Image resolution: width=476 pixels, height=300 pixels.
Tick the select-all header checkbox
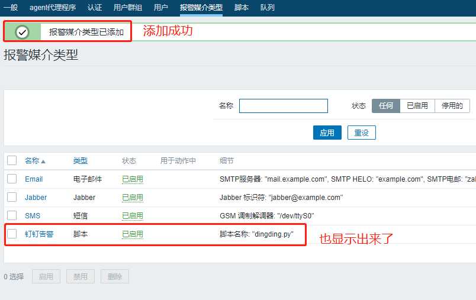(12, 160)
